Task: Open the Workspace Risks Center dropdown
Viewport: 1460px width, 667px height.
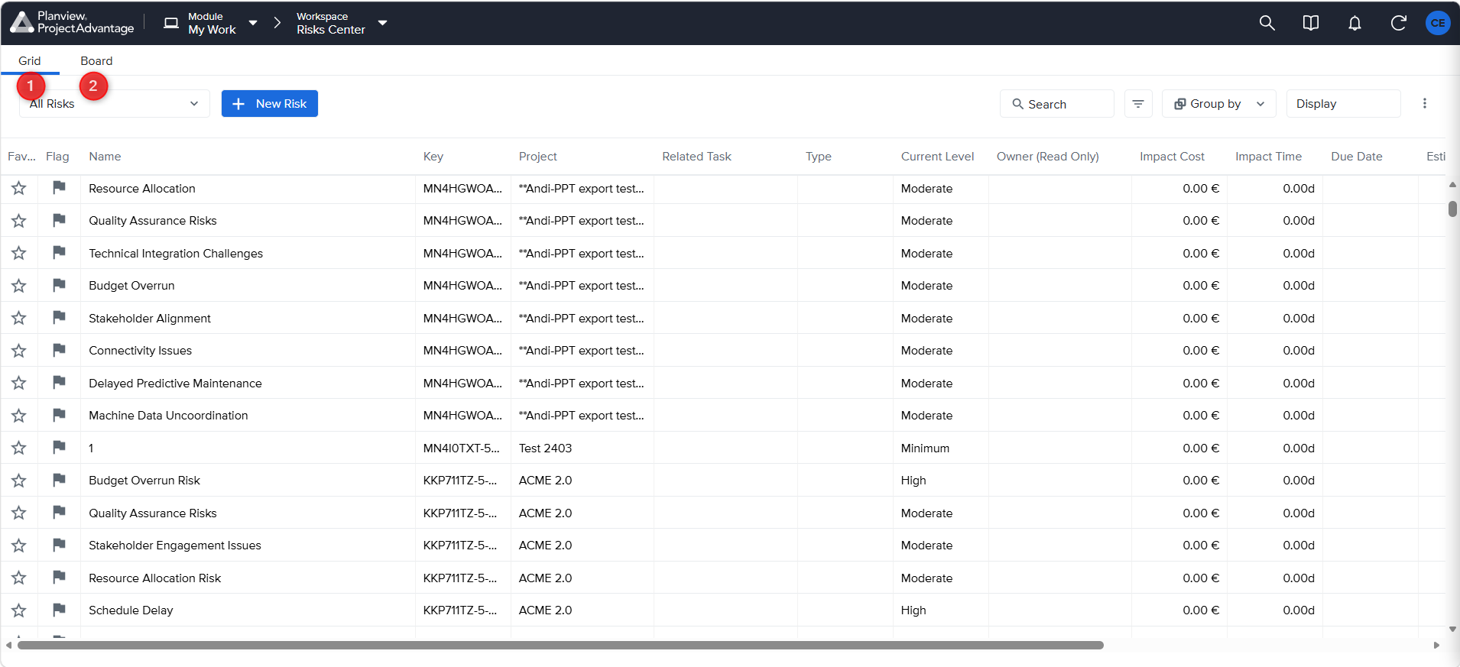Action: [x=342, y=23]
